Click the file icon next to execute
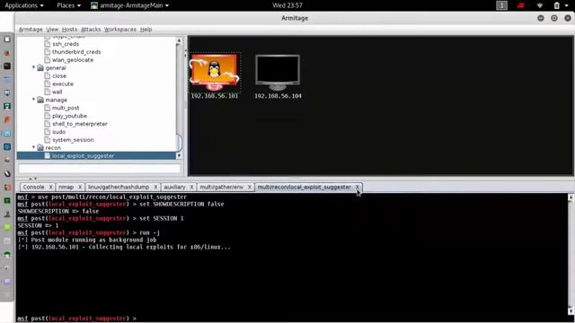 point(47,83)
